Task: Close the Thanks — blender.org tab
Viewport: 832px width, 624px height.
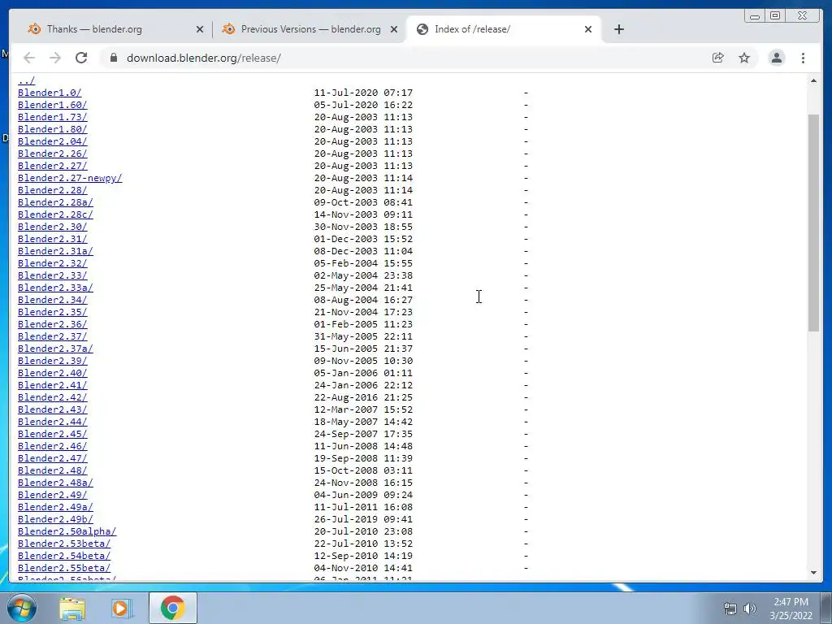Action: [x=200, y=29]
